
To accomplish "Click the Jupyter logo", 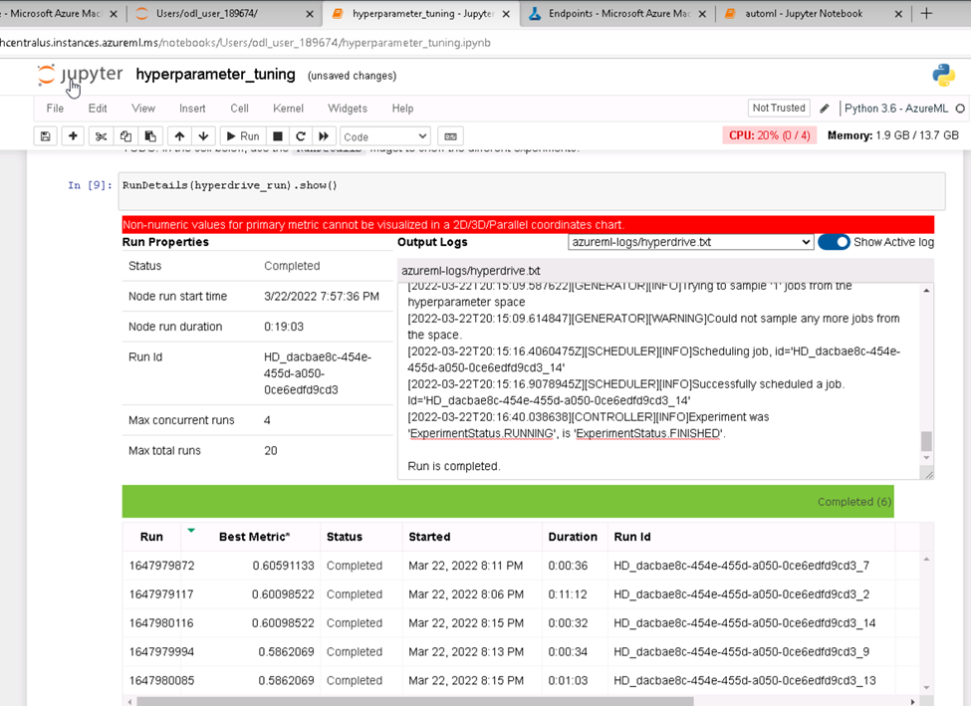I will click(80, 75).
